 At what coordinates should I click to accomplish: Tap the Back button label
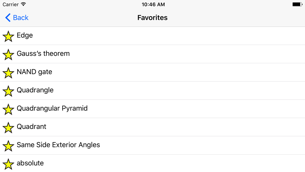pyautogui.click(x=21, y=18)
